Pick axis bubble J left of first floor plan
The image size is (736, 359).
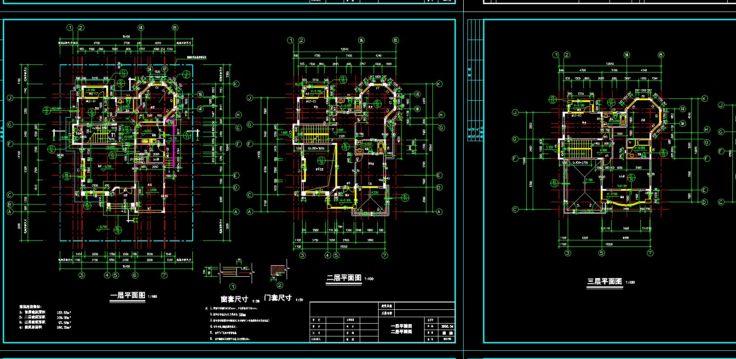coord(10,98)
